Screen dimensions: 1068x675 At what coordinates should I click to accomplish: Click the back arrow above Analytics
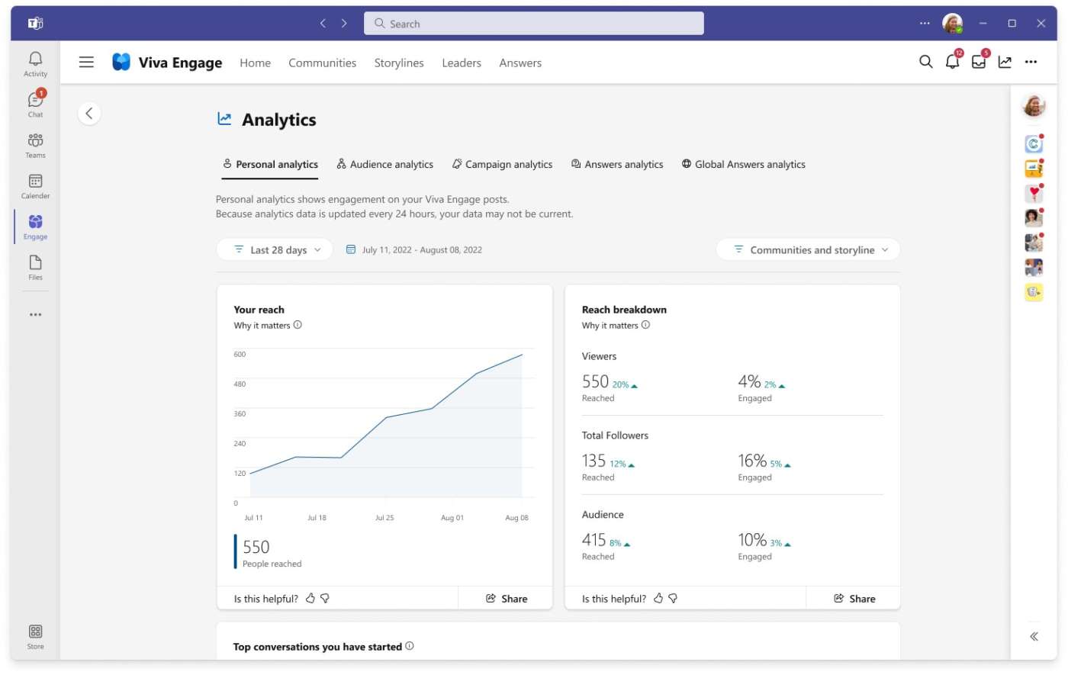tap(89, 113)
